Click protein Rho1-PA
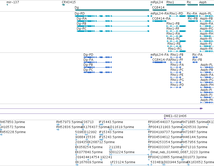The image size is (214, 166). pyautogui.click(x=176, y=67)
